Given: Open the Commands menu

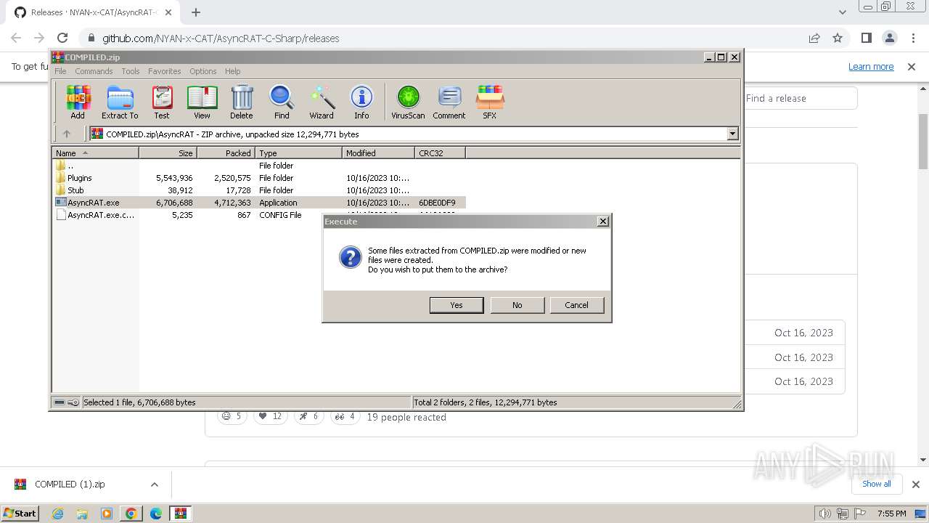Looking at the screenshot, I should tap(94, 71).
